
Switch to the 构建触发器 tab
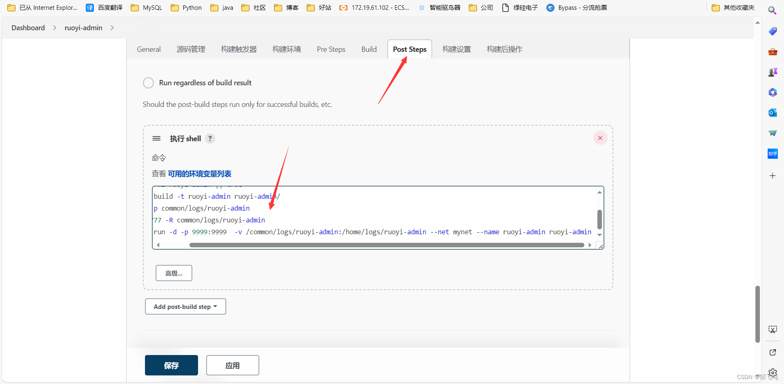click(x=239, y=49)
